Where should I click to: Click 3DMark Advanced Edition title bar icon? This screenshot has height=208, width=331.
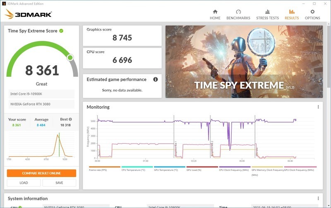coord(4,4)
